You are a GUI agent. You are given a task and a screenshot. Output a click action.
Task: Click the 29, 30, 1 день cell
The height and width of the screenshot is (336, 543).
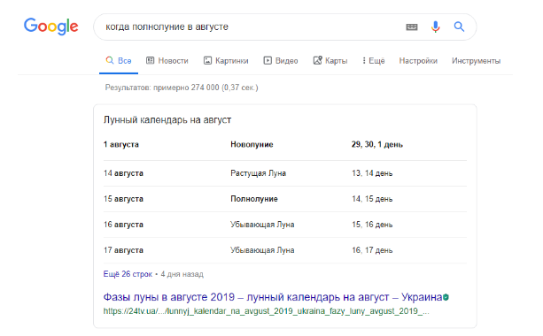tap(377, 144)
